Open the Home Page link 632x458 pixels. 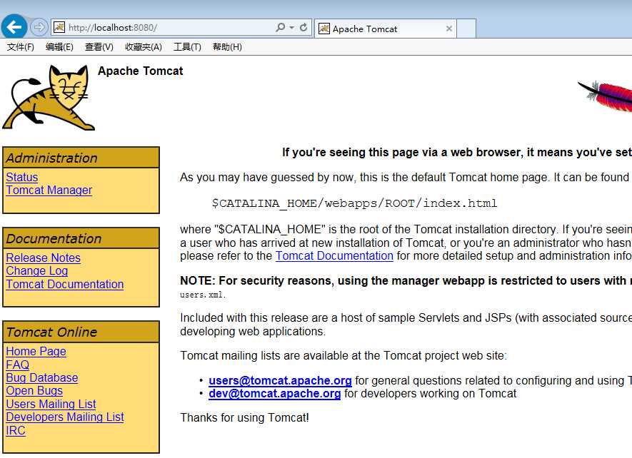36,351
